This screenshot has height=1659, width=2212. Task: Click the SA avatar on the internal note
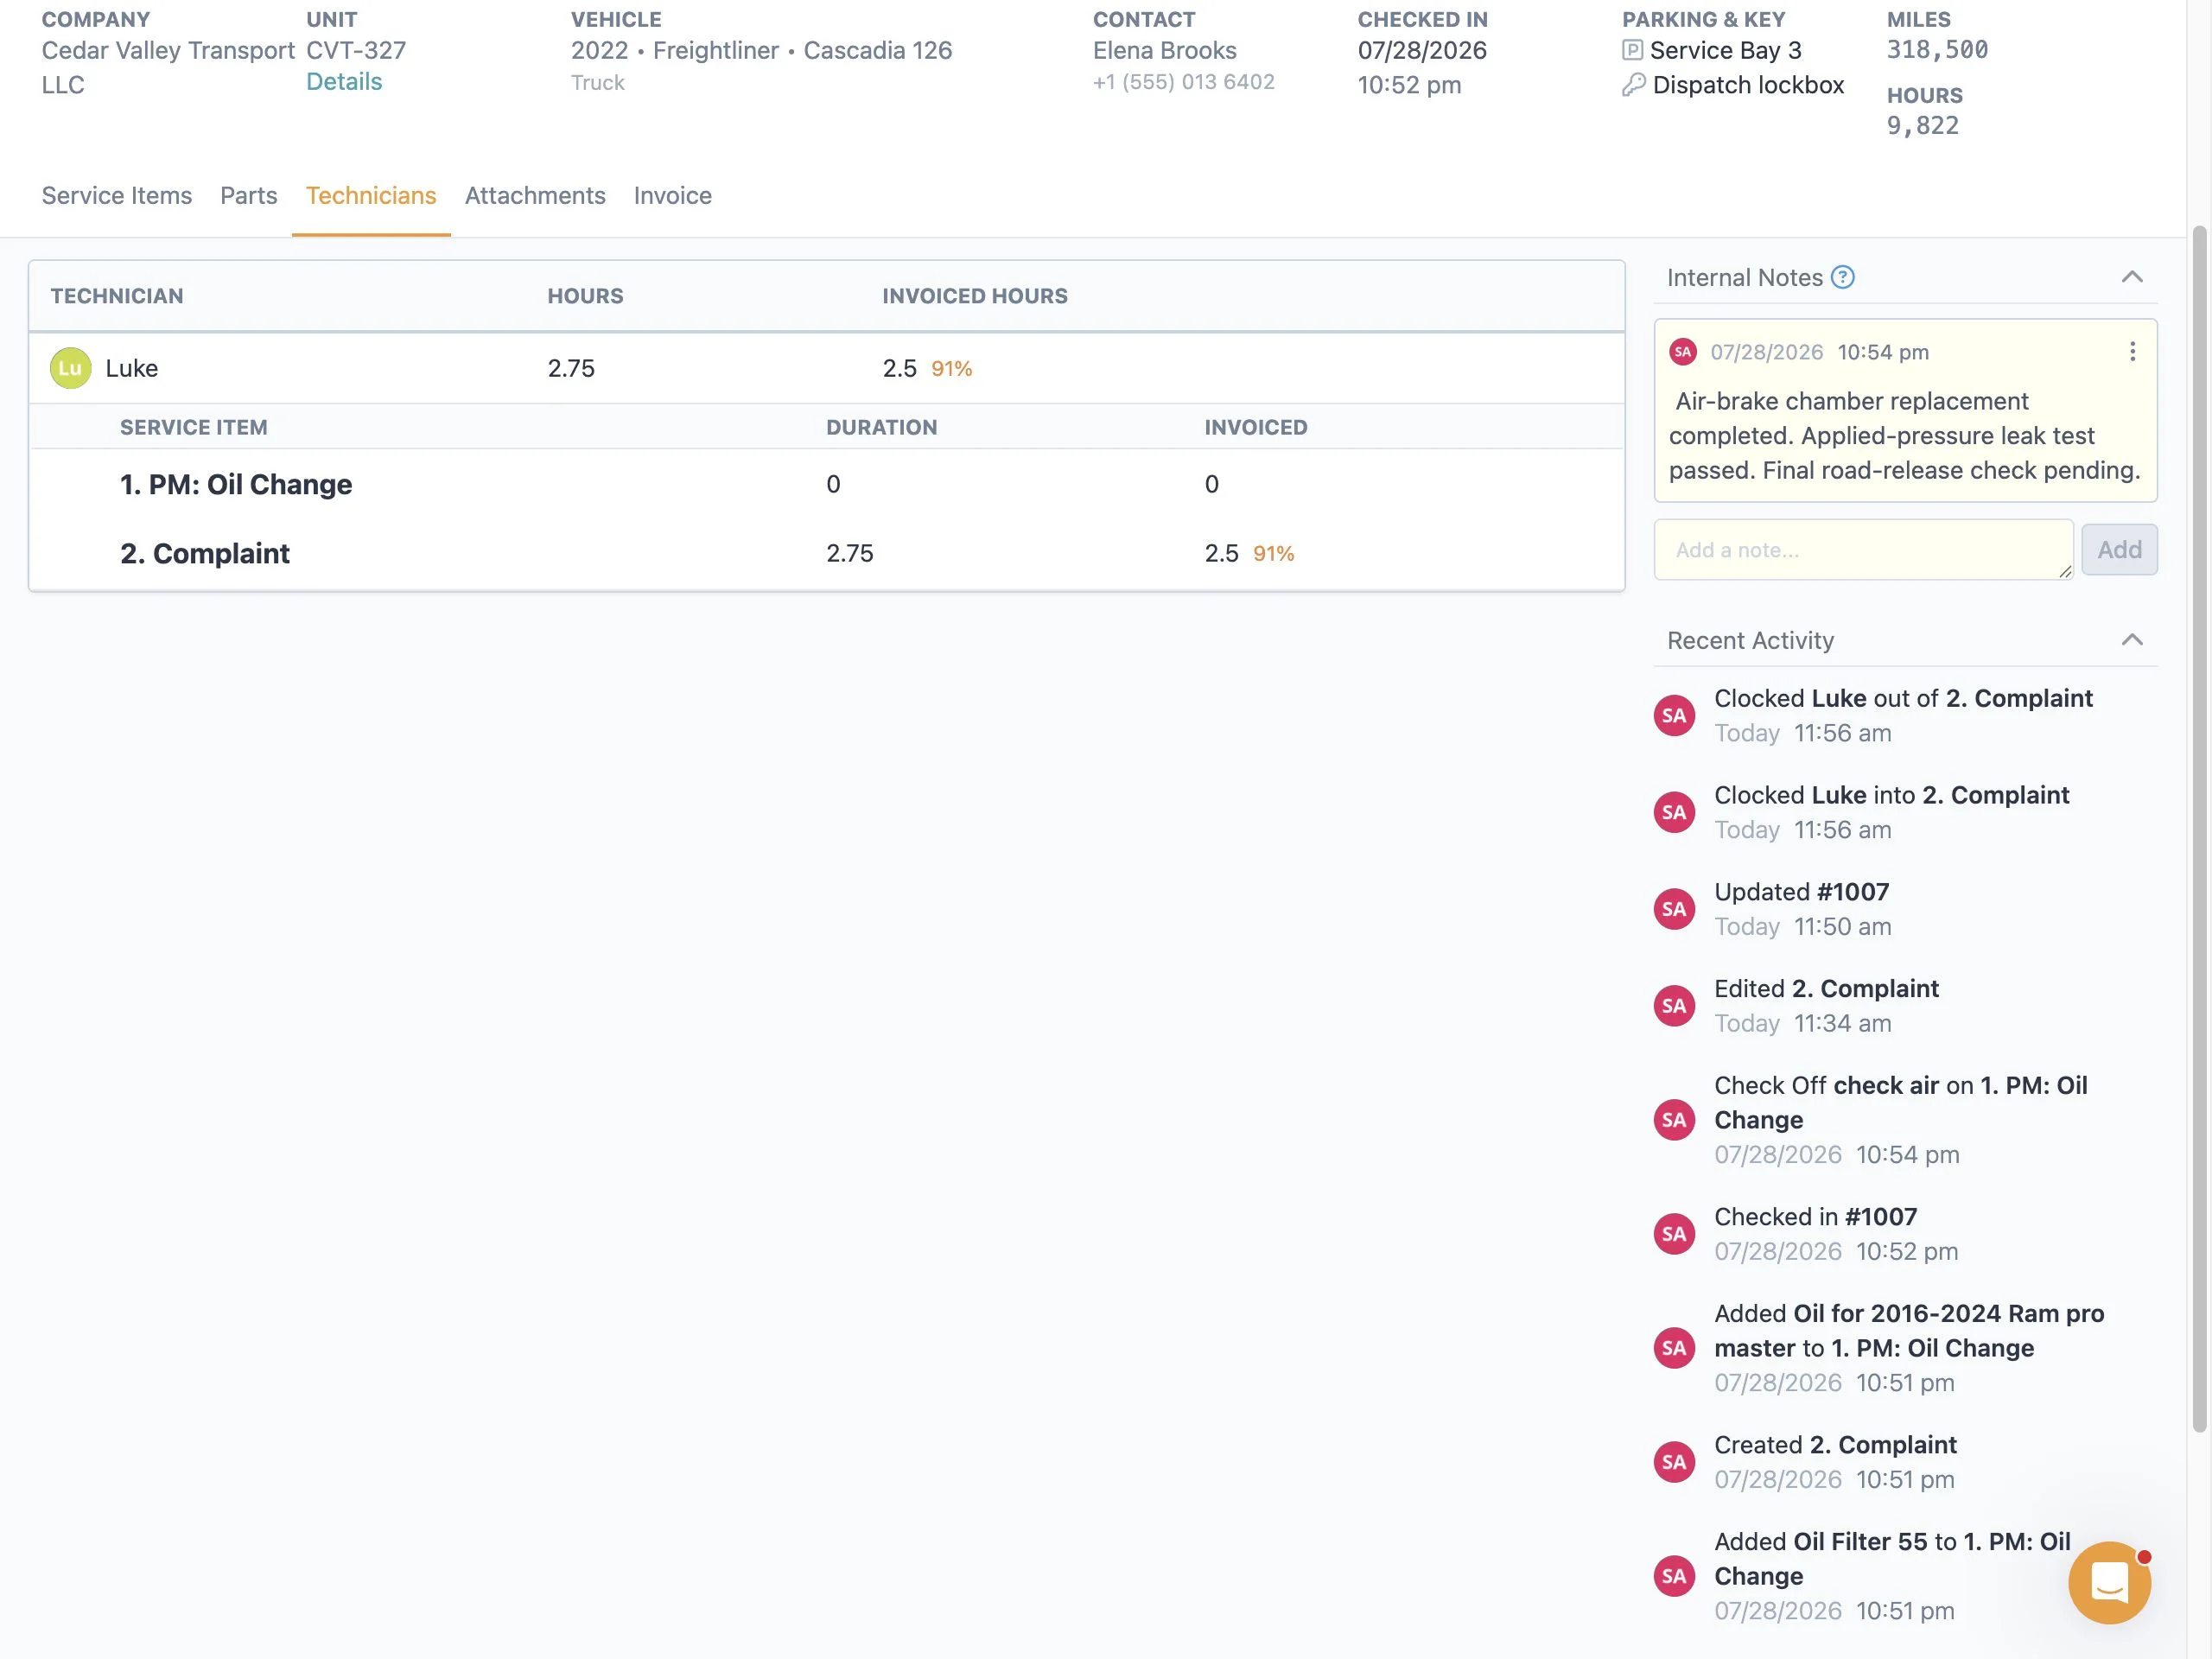[x=1683, y=352]
